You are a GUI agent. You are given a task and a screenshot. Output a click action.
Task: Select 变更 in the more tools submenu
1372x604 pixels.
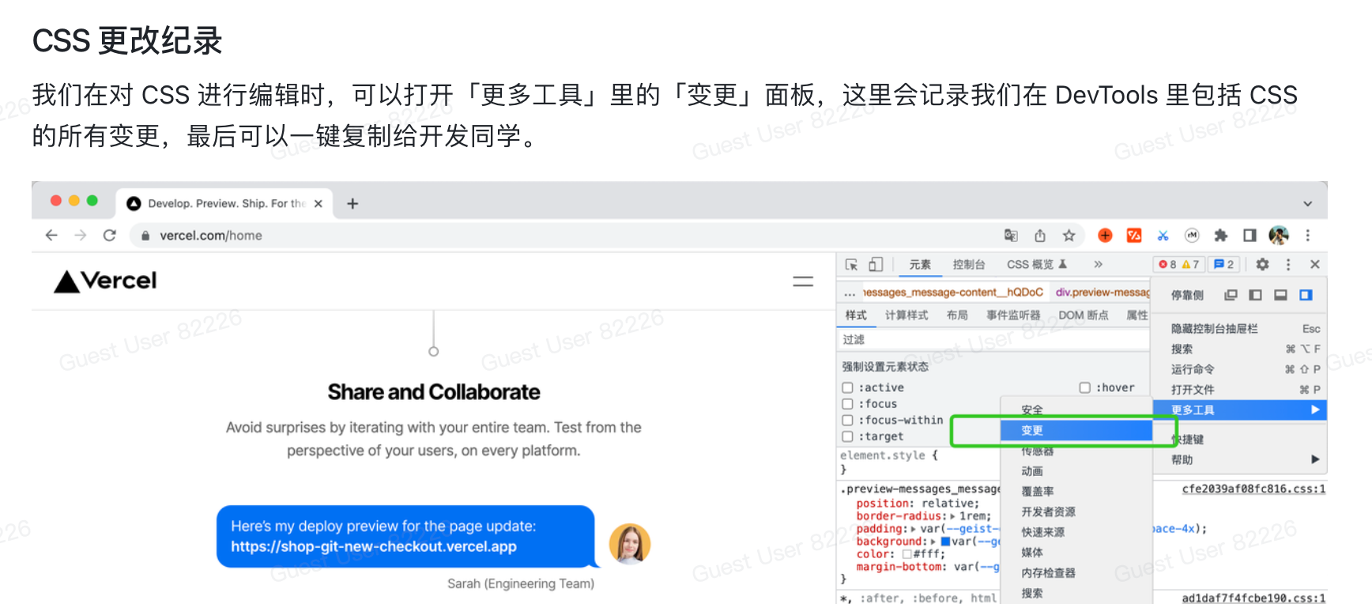(x=1076, y=430)
